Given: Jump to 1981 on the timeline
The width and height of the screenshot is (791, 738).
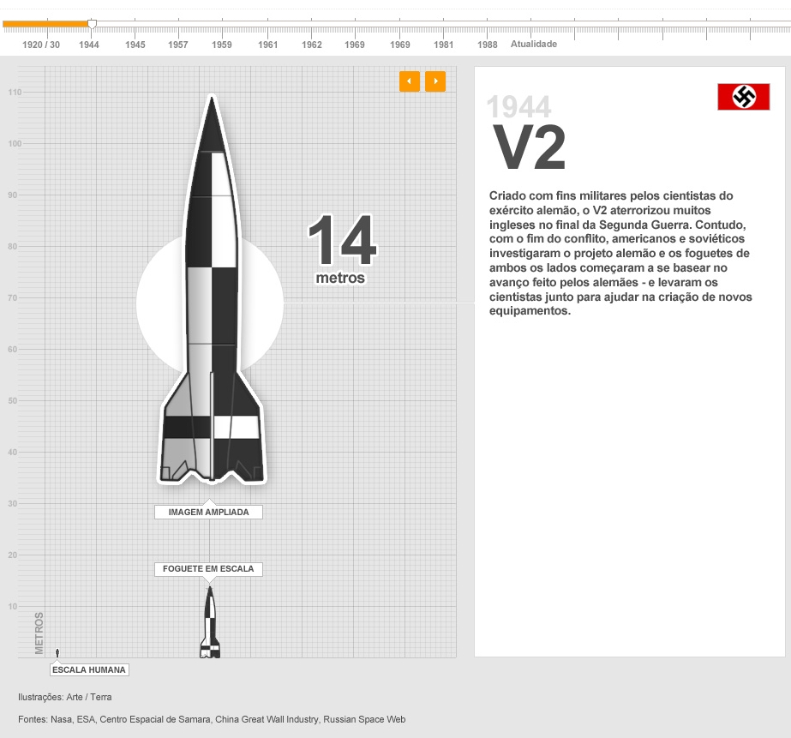Looking at the screenshot, I should [444, 45].
